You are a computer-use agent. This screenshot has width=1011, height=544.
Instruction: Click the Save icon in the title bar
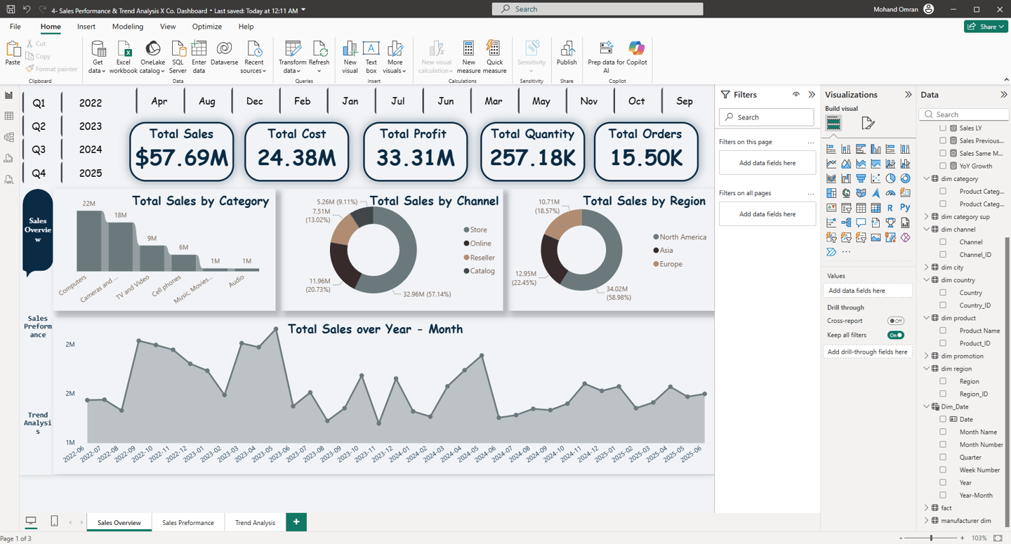tap(11, 10)
